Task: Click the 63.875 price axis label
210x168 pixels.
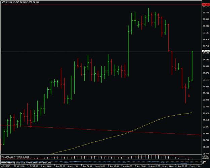Action: pyautogui.click(x=206, y=73)
